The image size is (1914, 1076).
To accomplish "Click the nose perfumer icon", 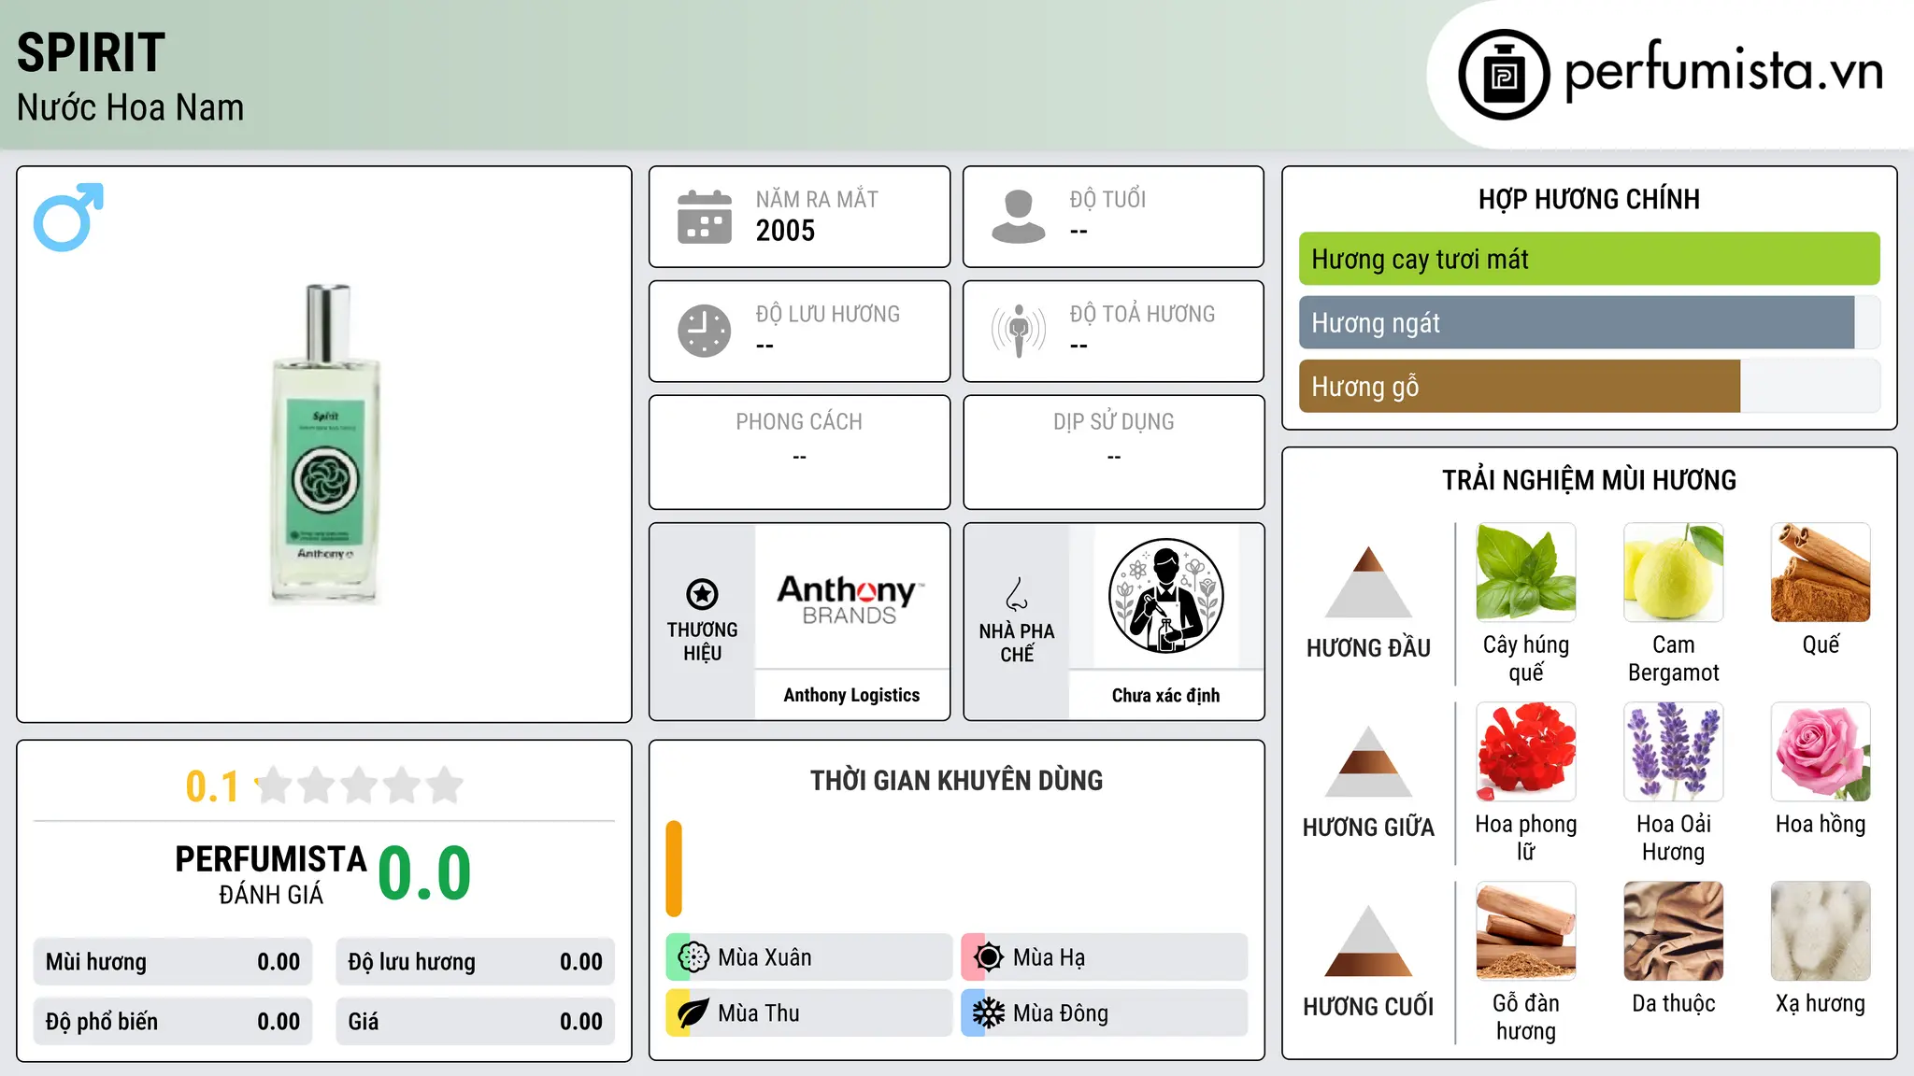I will [x=1017, y=594].
